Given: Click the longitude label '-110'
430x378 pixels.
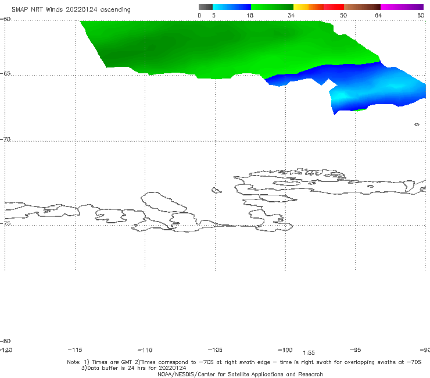Looking at the screenshot, I should click(145, 350).
